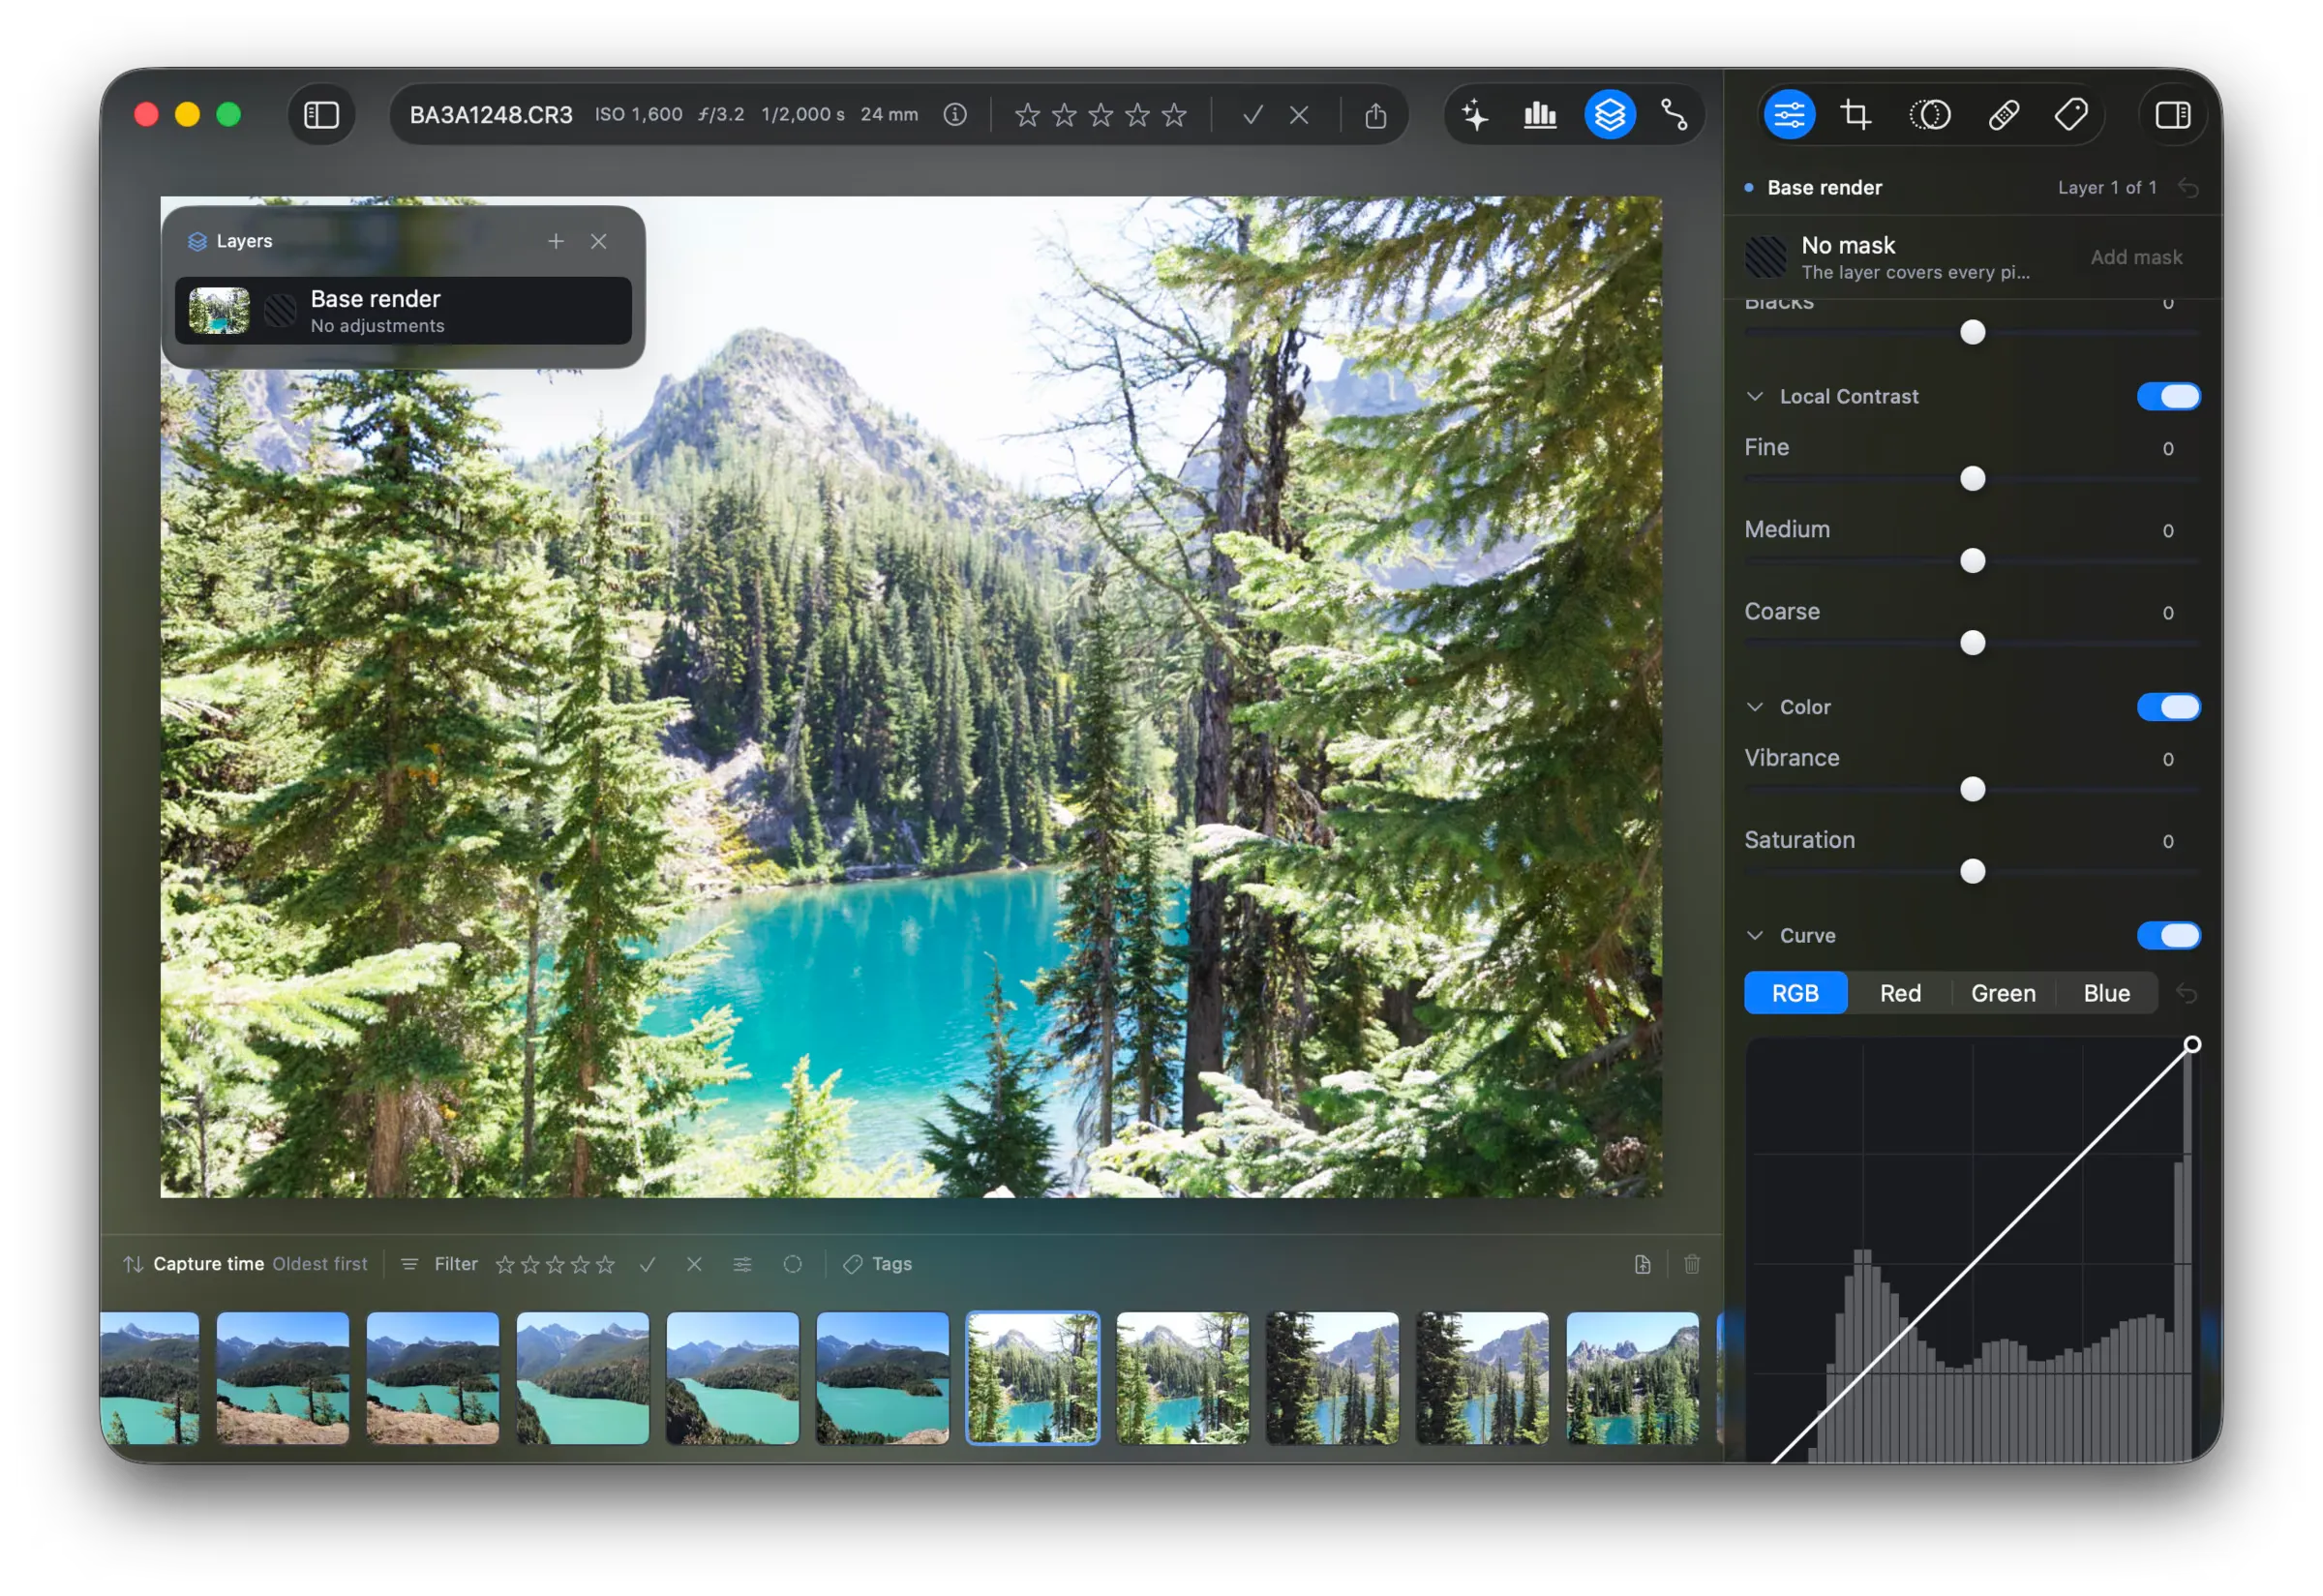This screenshot has height=1596, width=2323.
Task: Open the masking circle tool icon
Action: point(1930,115)
